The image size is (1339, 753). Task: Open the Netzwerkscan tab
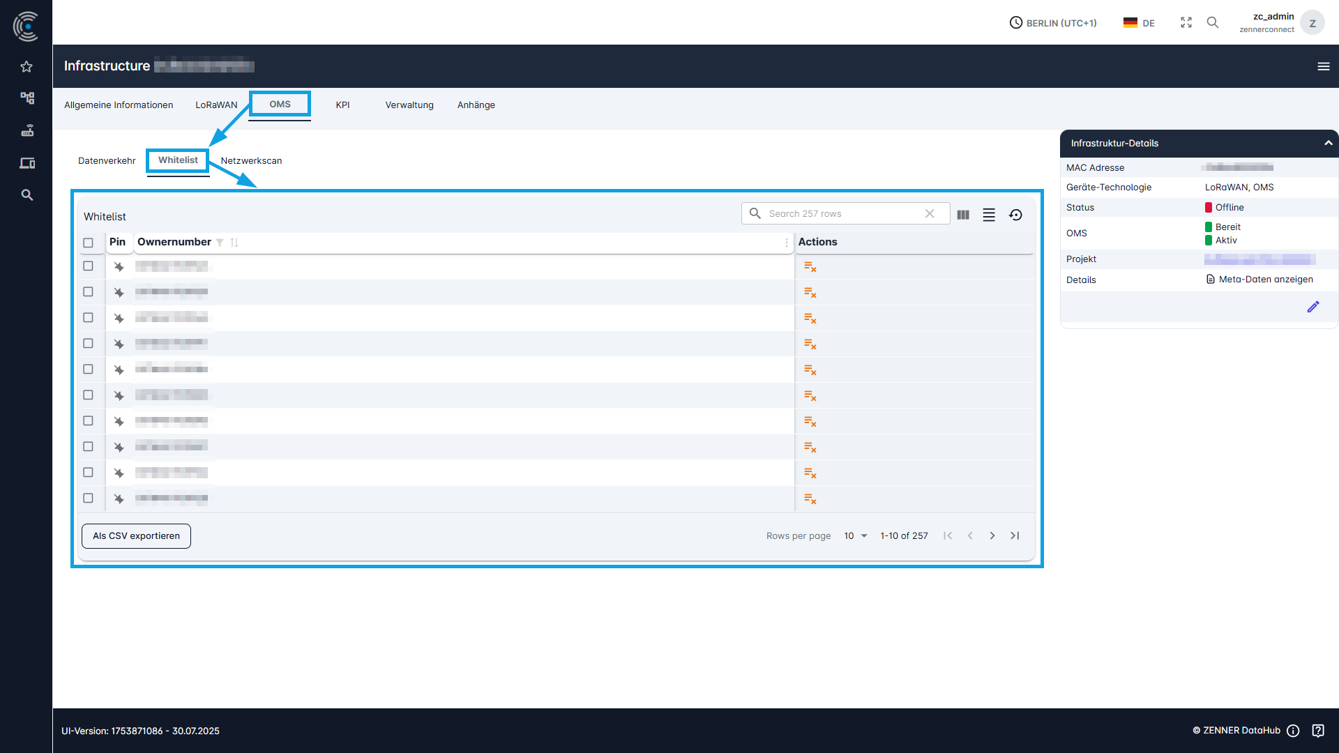(251, 160)
